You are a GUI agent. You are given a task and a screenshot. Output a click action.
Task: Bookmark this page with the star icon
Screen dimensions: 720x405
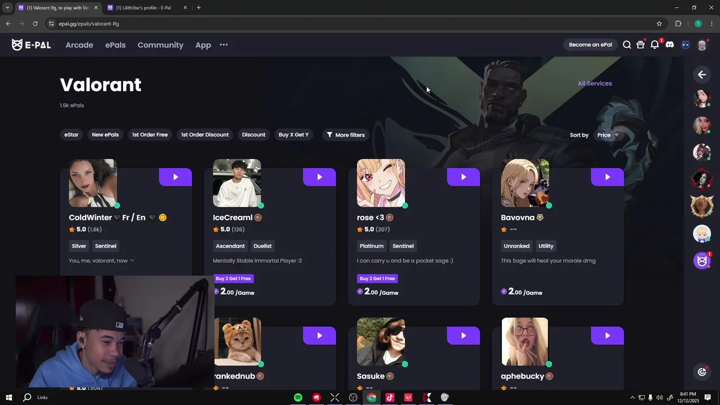coord(659,24)
